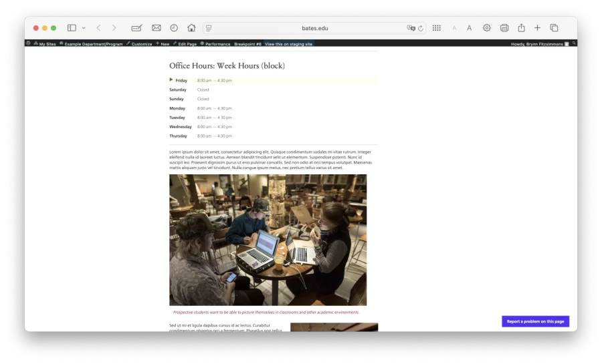Open the New content menu
Screen dimensions: 602x364
coord(163,43)
